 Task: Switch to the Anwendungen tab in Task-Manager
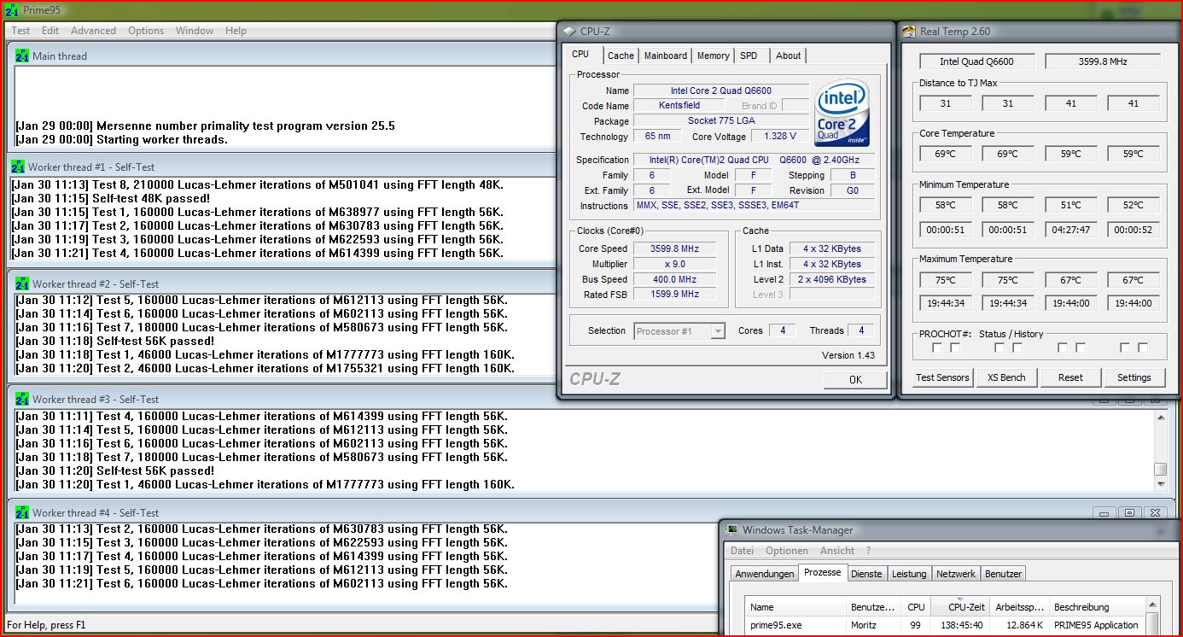[765, 574]
